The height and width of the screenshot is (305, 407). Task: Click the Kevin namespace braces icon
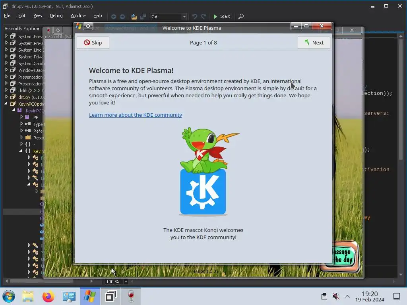[x=28, y=151]
